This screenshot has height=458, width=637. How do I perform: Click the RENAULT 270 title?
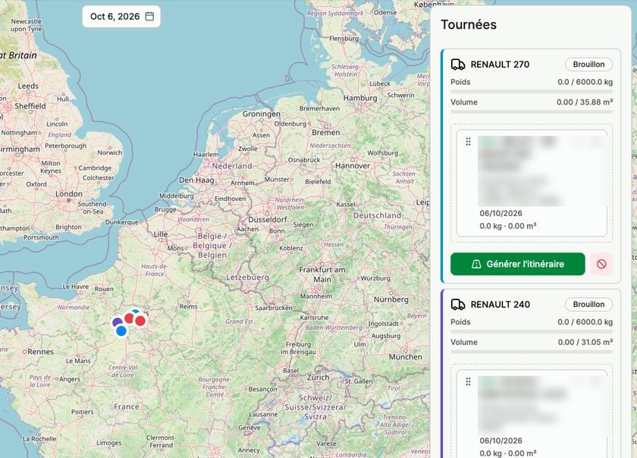(500, 64)
